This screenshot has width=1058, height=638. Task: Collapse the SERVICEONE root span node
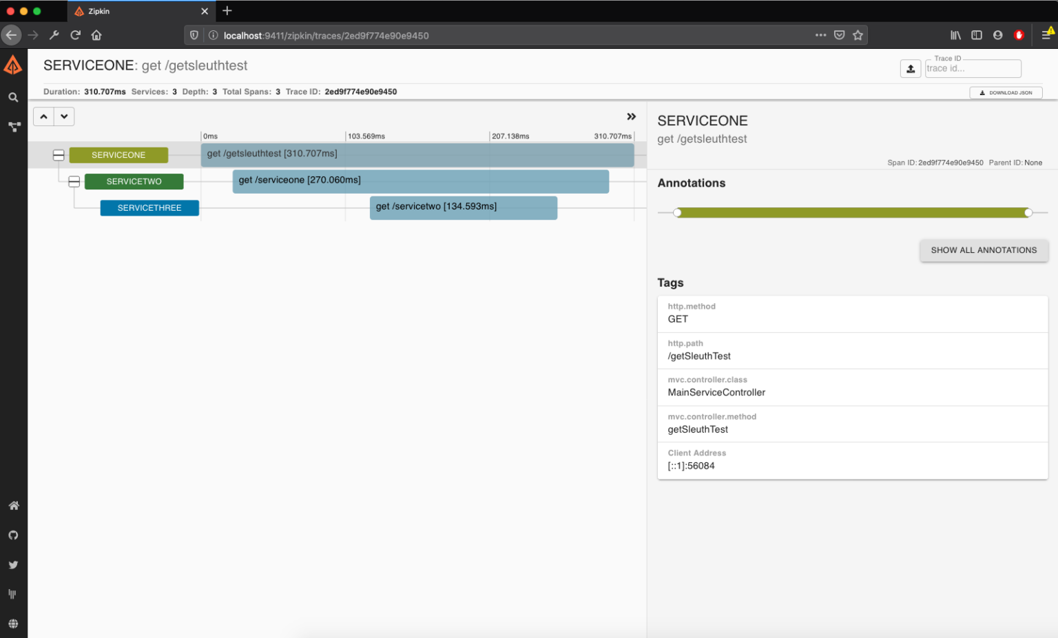59,155
